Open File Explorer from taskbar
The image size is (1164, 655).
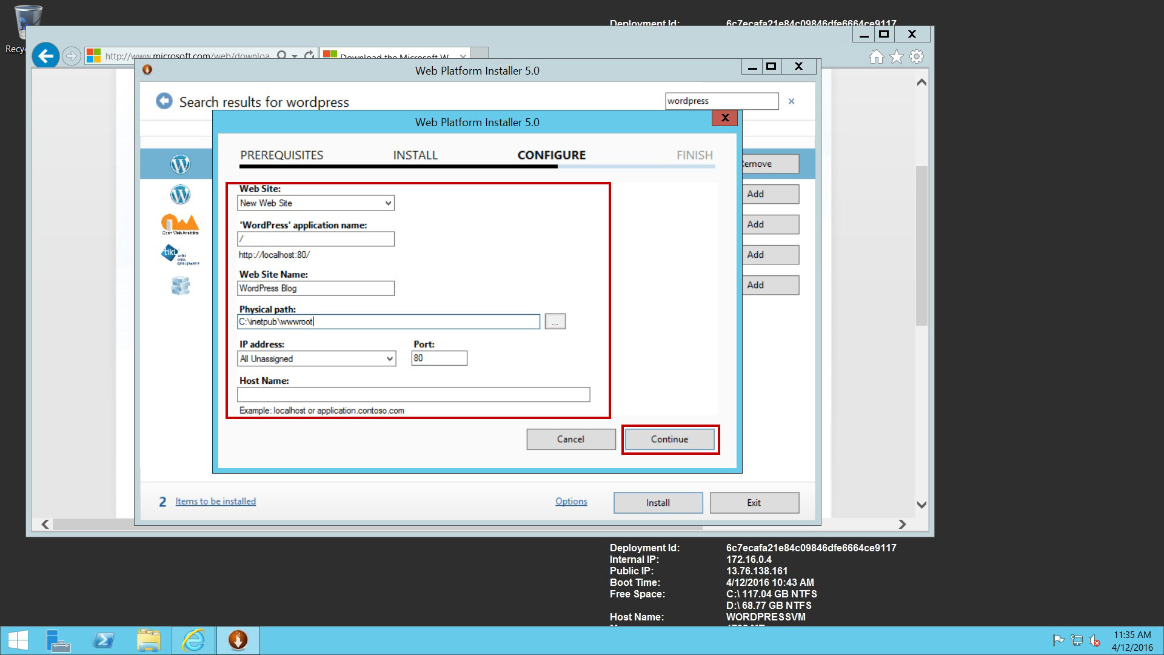tap(149, 640)
